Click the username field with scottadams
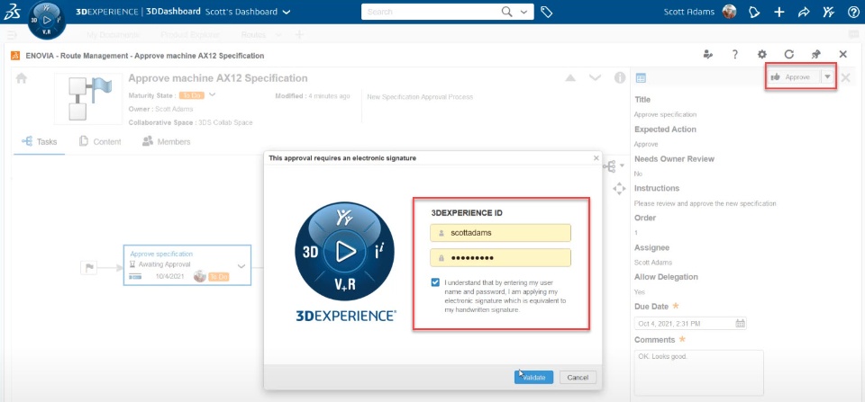The height and width of the screenshot is (402, 865). [500, 233]
